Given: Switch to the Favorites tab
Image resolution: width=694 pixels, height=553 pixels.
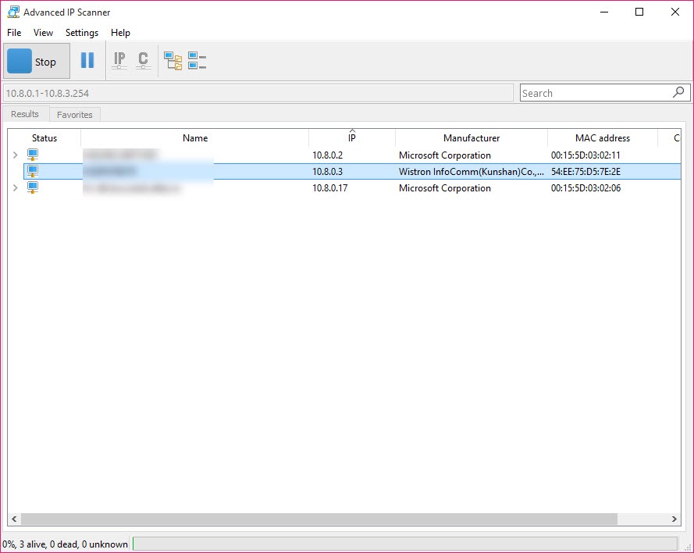Looking at the screenshot, I should click(x=75, y=115).
